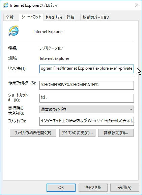Open the セキュリティ tab
The image size is (142, 195).
(54, 17)
